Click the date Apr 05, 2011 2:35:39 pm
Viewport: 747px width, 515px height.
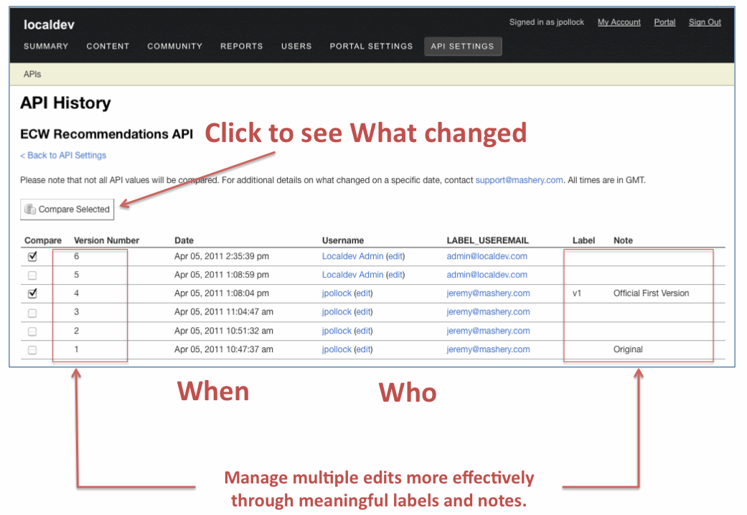pos(222,256)
